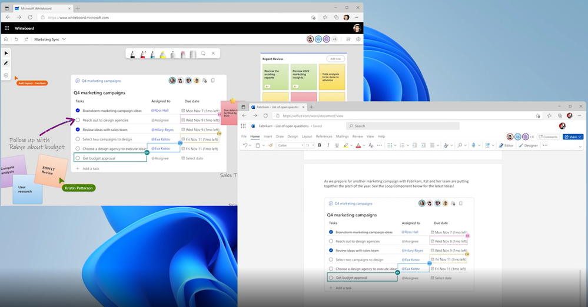Expand the Share button dropdown in Word

coord(580,137)
